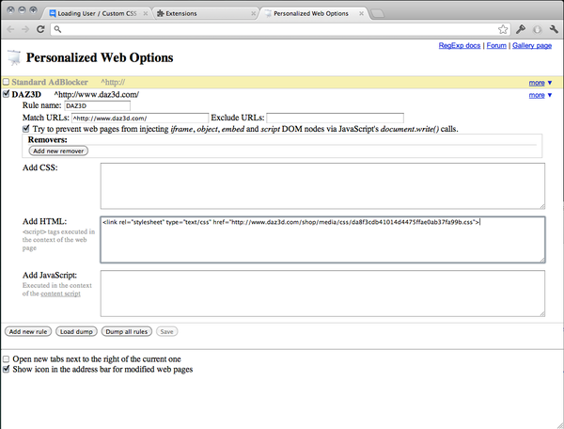The height and width of the screenshot is (429, 564).
Task: Click the Load dump button
Action: (x=76, y=331)
